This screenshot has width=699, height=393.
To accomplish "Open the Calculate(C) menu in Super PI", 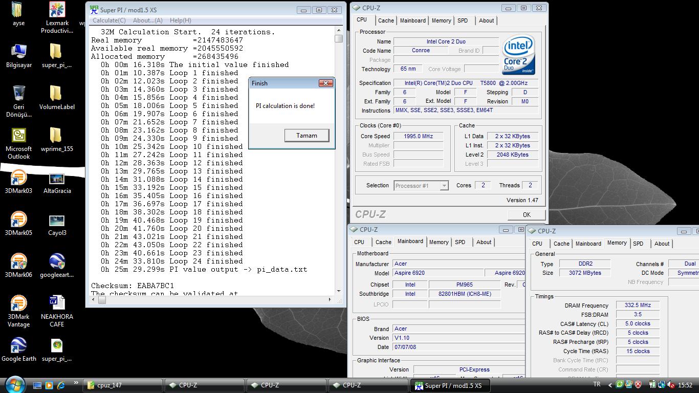I will [109, 20].
